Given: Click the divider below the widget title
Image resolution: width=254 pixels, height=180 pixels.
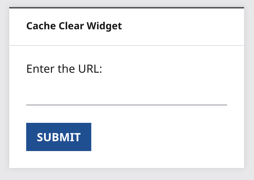Looking at the screenshot, I should 127,46.
